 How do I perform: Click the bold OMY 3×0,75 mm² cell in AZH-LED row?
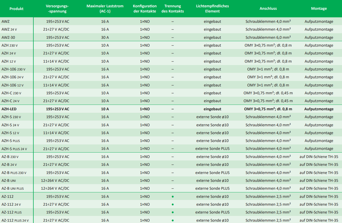[x=268, y=109]
